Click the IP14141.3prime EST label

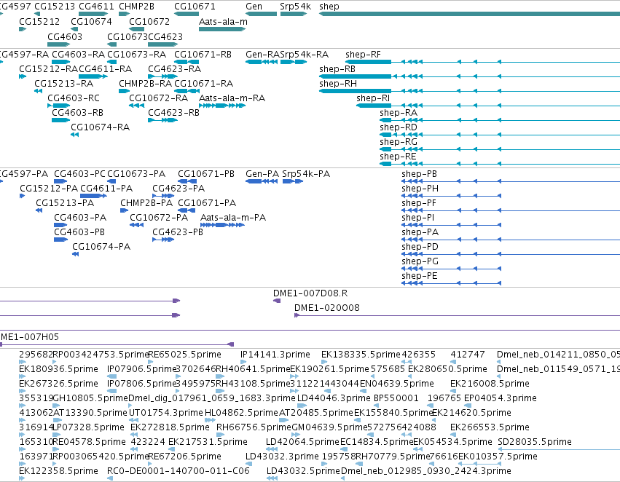point(275,355)
